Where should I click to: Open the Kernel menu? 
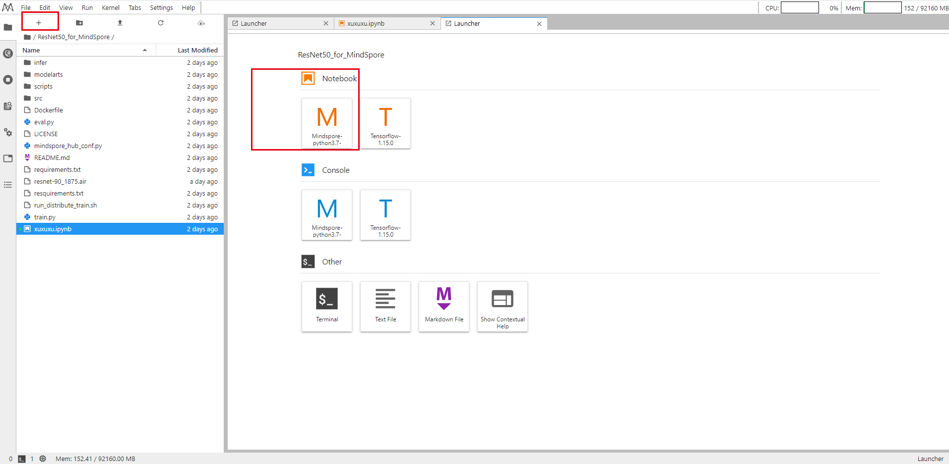[111, 7]
